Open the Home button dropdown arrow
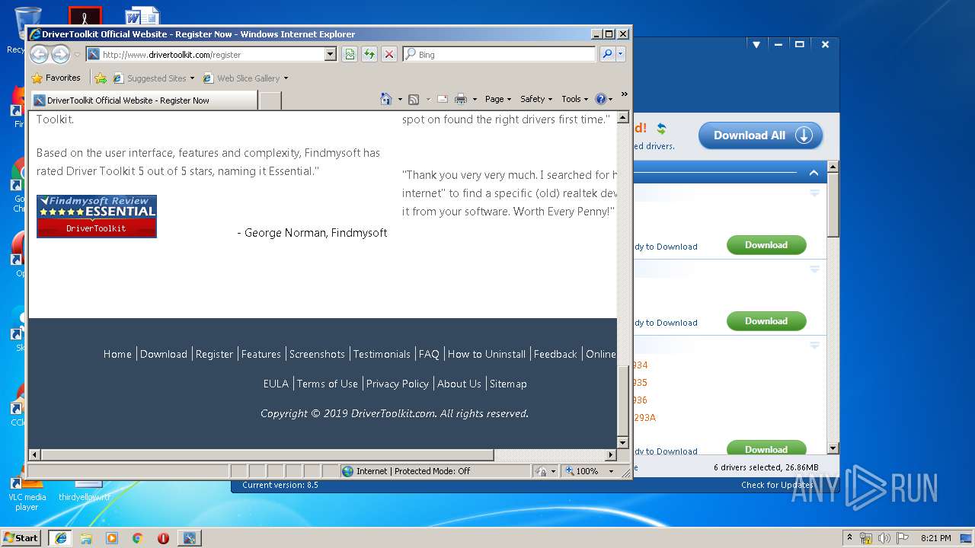Screen dimensions: 975x548 click(400, 99)
